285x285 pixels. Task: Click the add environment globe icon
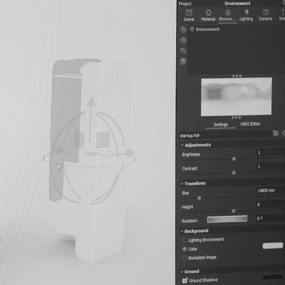tap(183, 30)
